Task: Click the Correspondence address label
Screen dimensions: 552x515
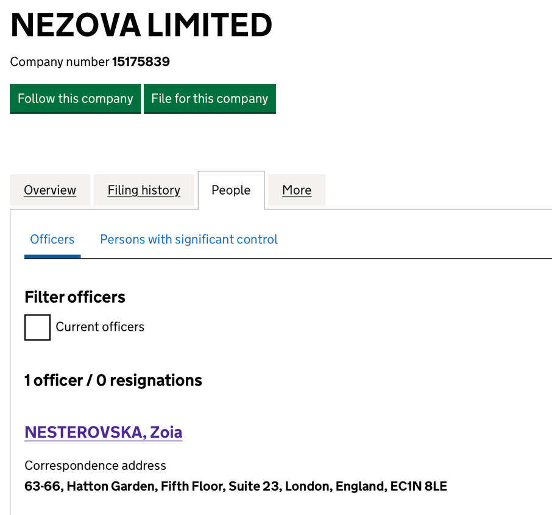Action: click(x=95, y=466)
